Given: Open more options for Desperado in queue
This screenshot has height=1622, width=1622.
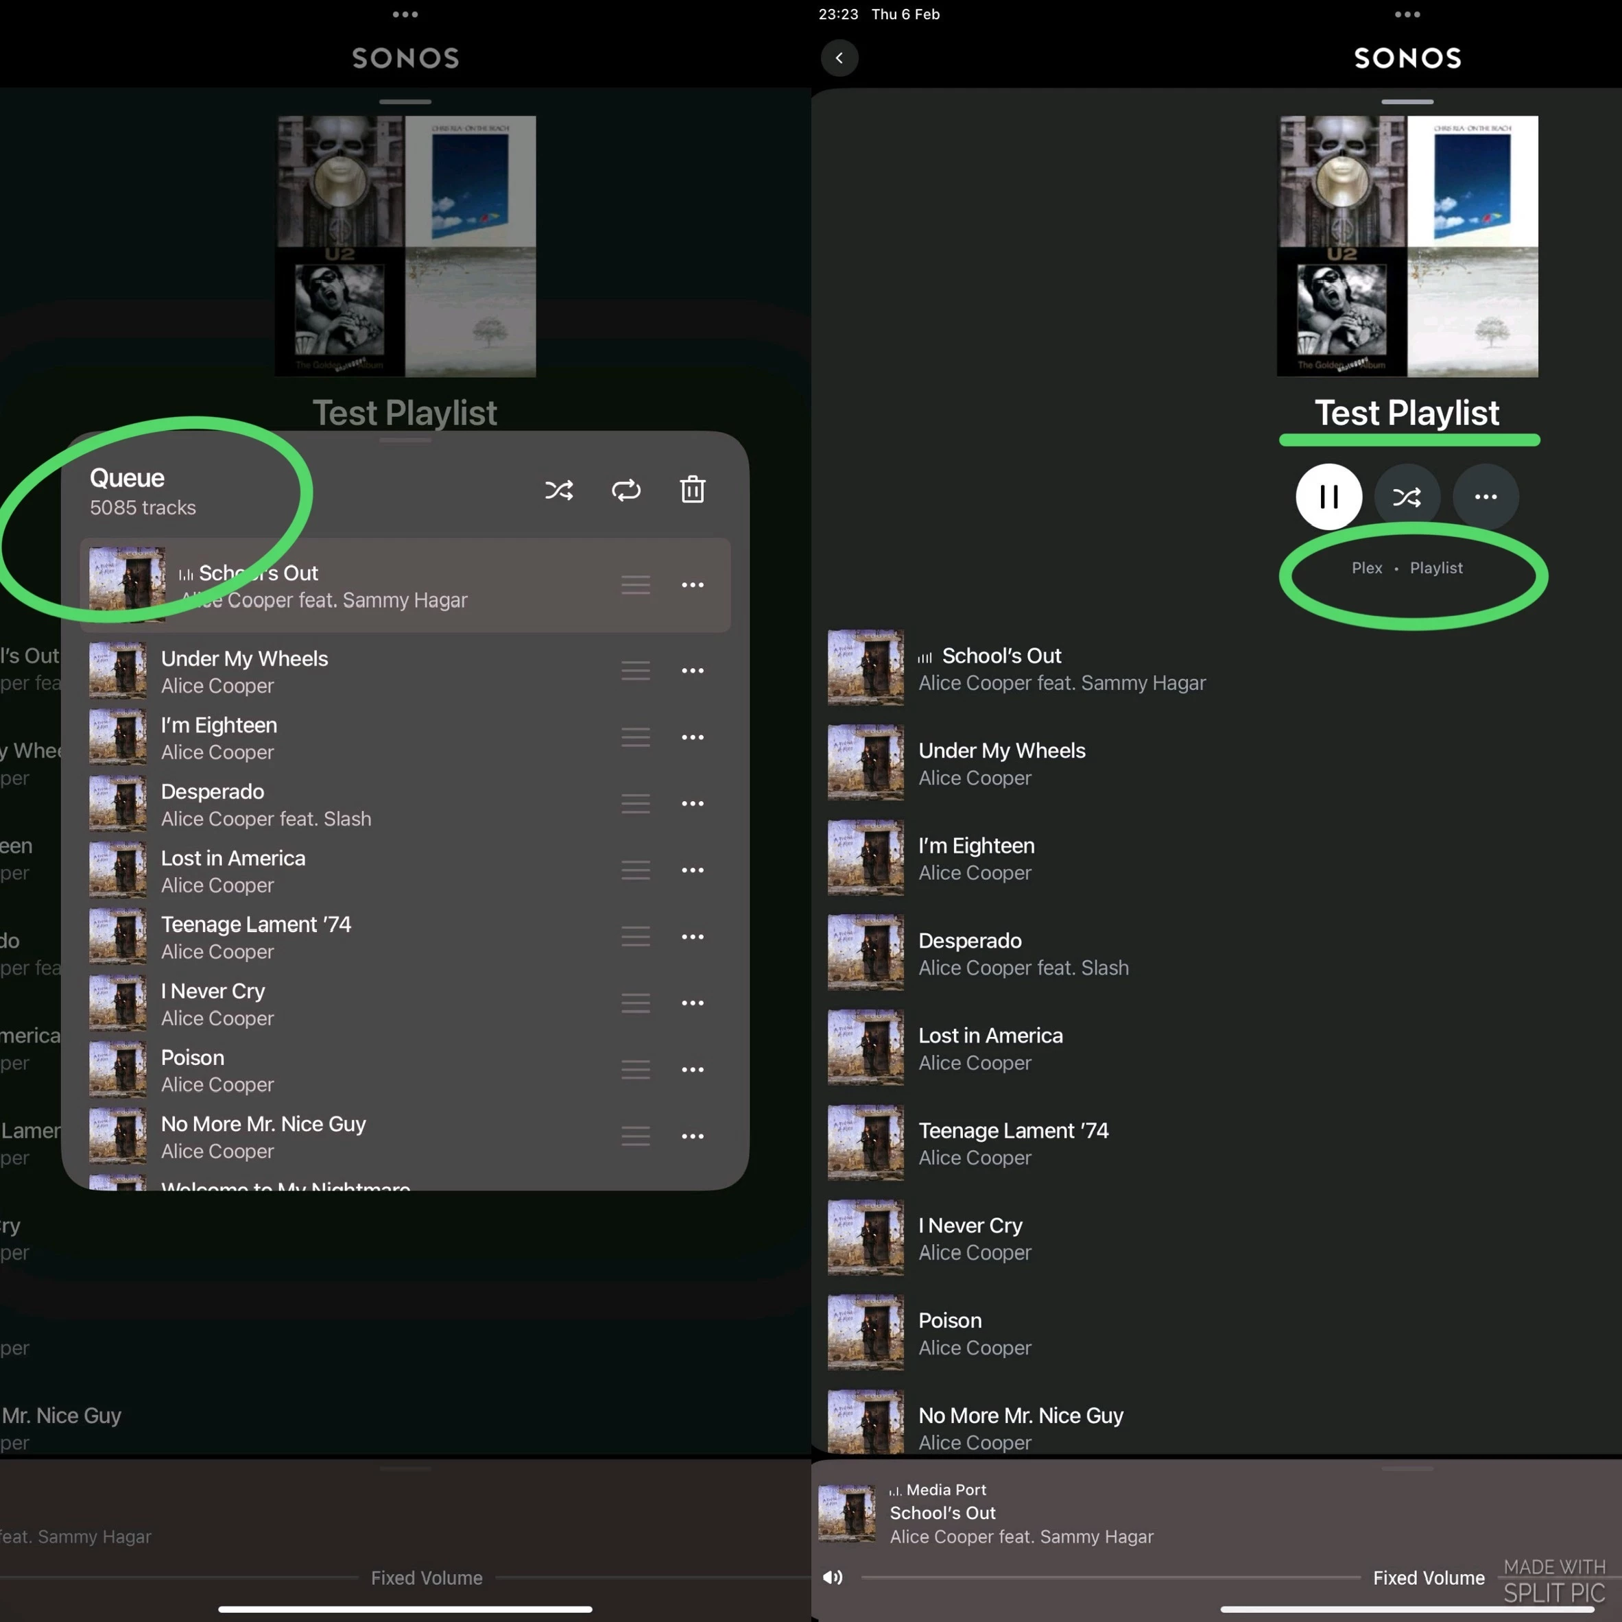Looking at the screenshot, I should 693,803.
